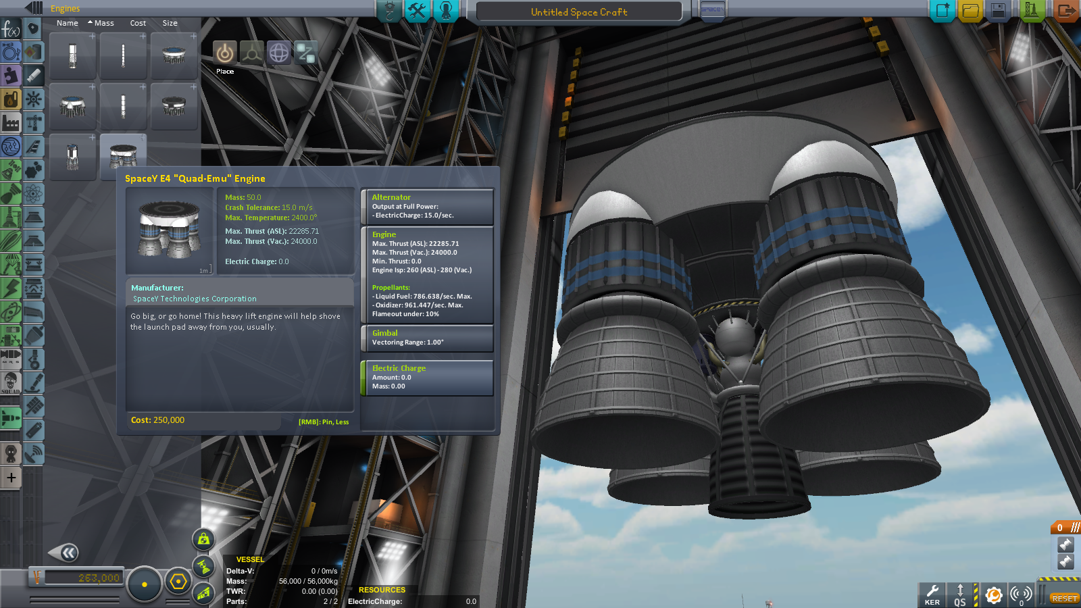Viewport: 1081px width, 608px height.
Task: Click RESET staging button
Action: point(1064,599)
